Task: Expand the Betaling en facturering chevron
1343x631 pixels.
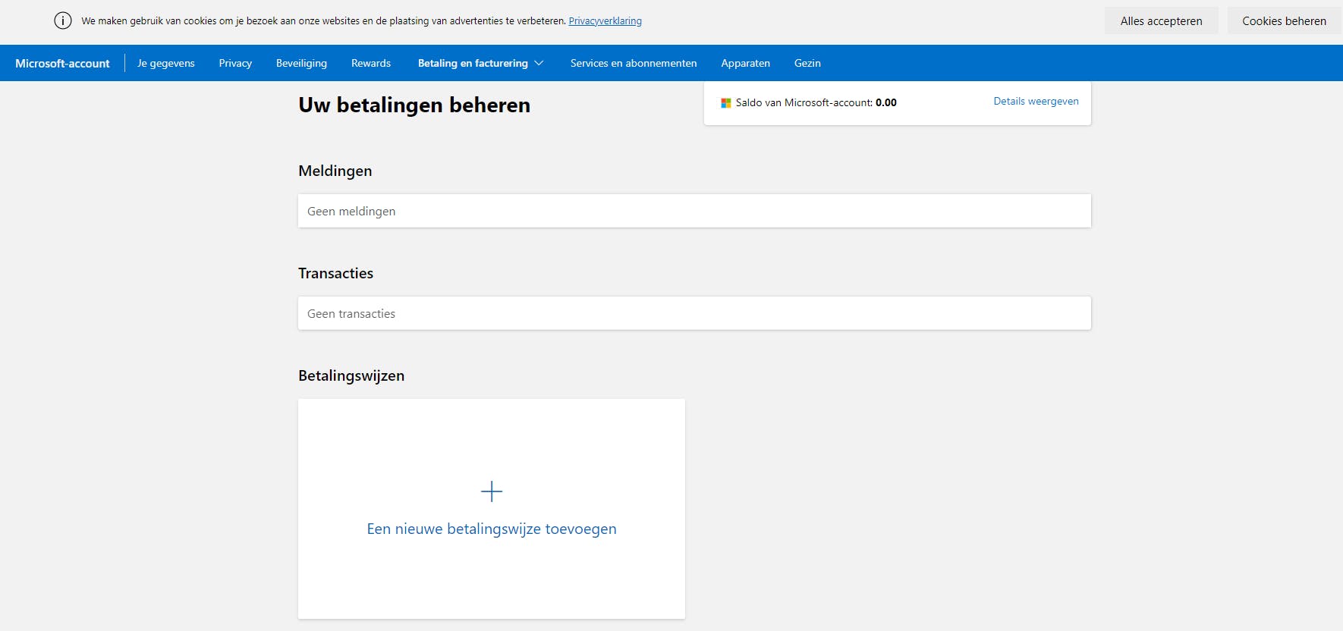Action: pyautogui.click(x=539, y=63)
